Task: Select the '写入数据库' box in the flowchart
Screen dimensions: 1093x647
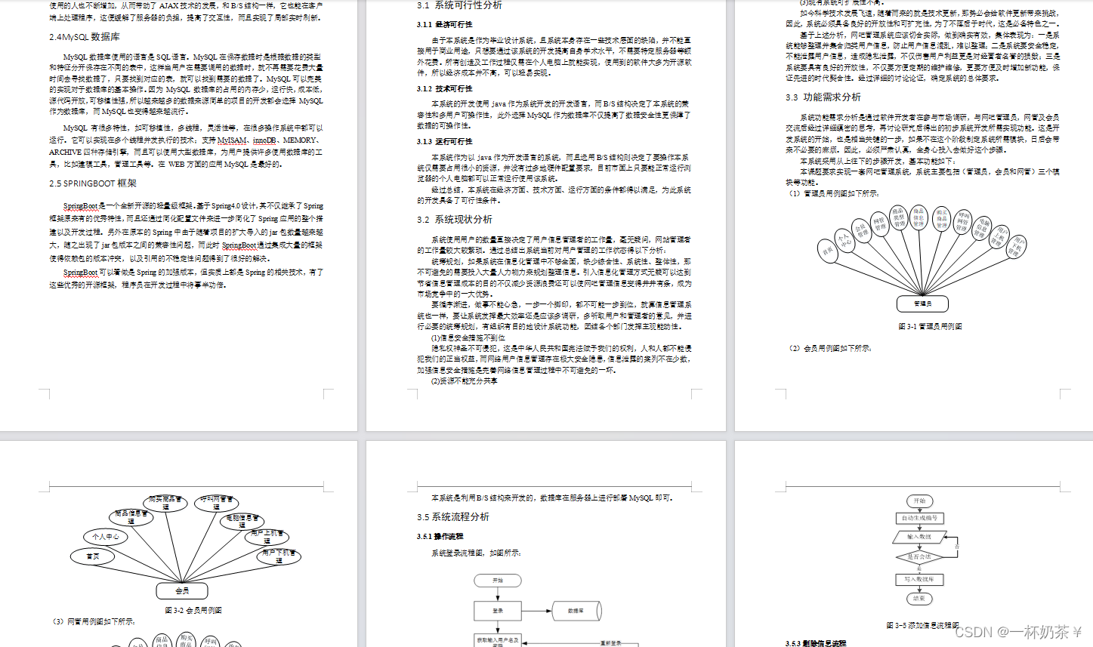Action: pos(919,579)
